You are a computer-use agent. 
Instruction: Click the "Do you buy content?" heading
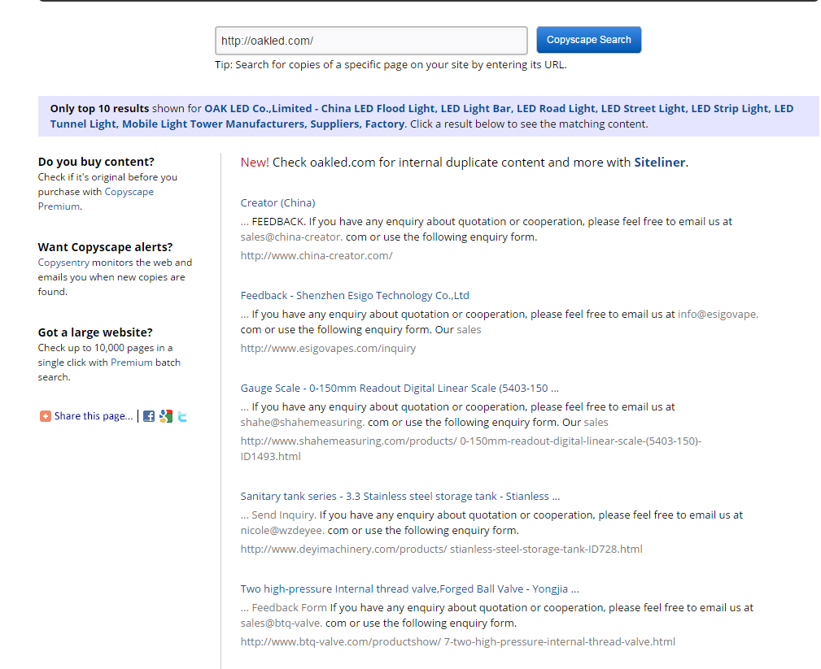click(96, 162)
